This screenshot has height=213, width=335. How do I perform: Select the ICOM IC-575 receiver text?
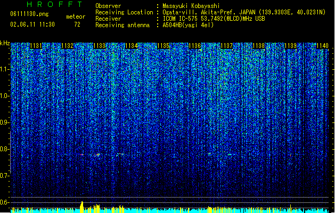click(214, 19)
